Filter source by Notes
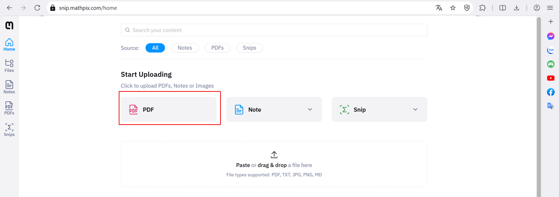 185,48
